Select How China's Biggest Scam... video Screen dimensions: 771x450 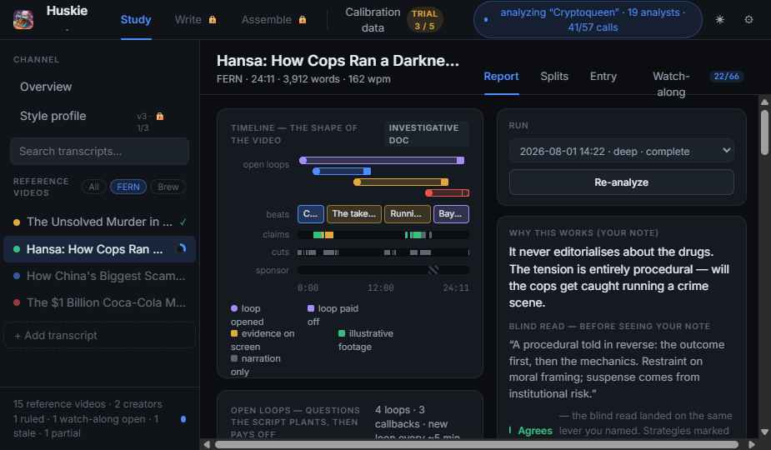point(100,276)
